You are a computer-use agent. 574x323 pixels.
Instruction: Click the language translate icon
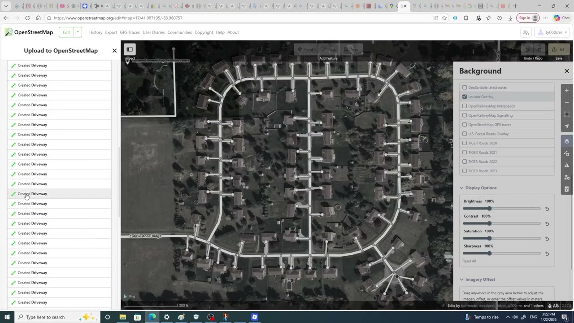(x=526, y=32)
